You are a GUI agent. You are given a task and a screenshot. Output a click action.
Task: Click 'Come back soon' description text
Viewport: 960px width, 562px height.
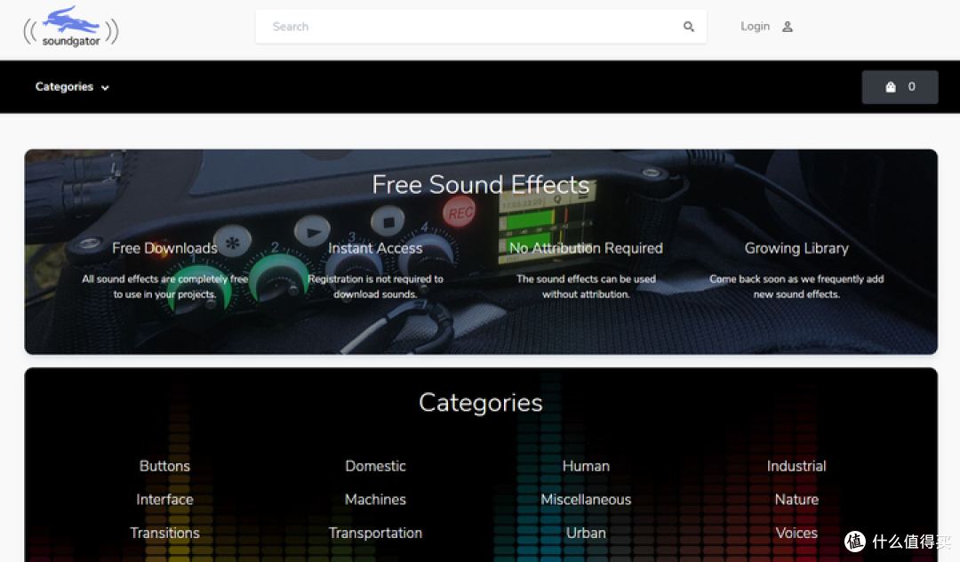click(x=796, y=286)
